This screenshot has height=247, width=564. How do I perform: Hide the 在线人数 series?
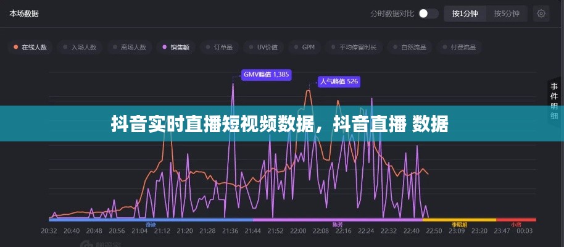[x=31, y=47]
